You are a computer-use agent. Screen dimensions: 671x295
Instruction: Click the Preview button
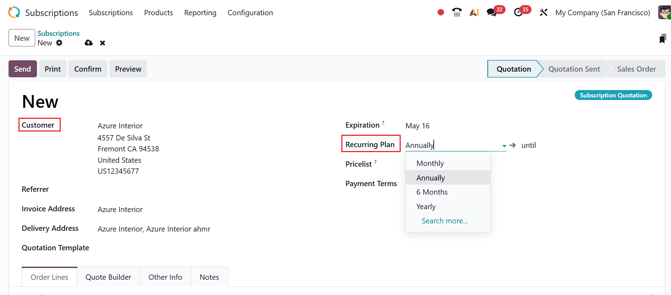coord(128,69)
